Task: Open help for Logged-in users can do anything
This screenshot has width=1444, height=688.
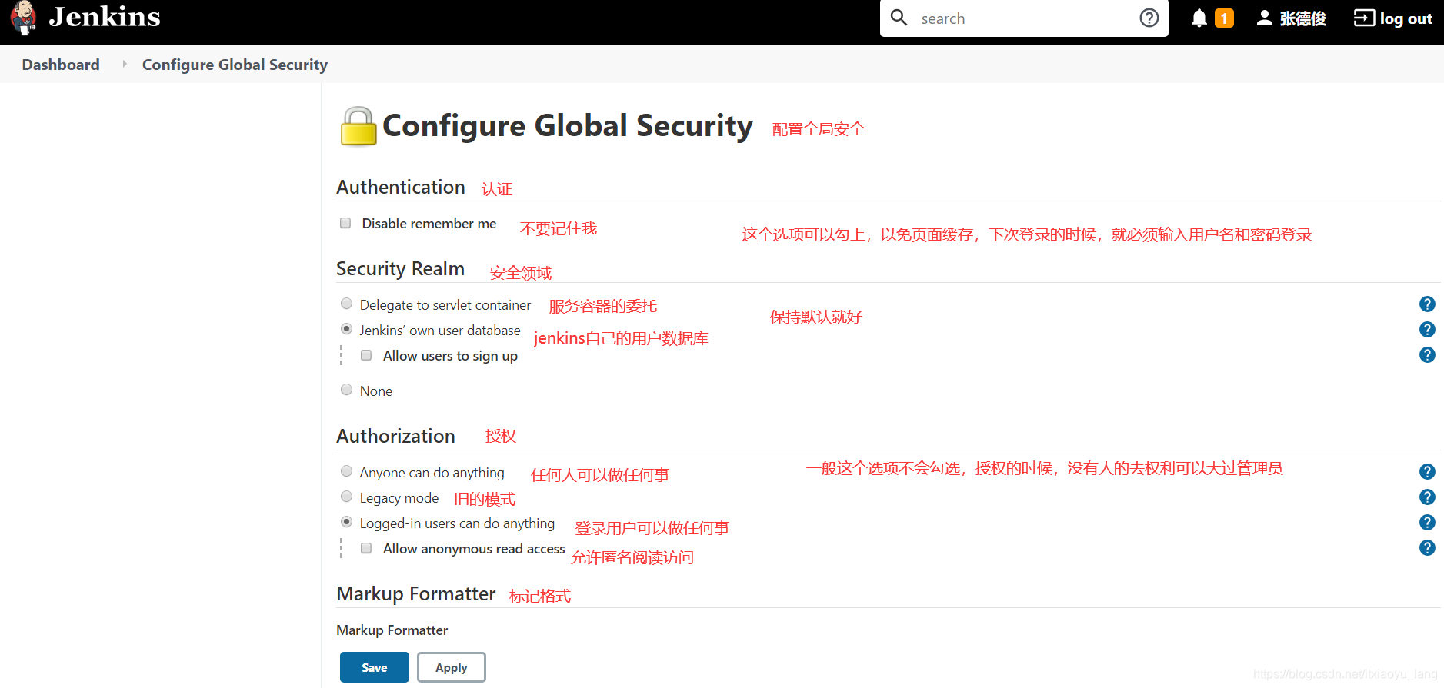Action: 1427,523
